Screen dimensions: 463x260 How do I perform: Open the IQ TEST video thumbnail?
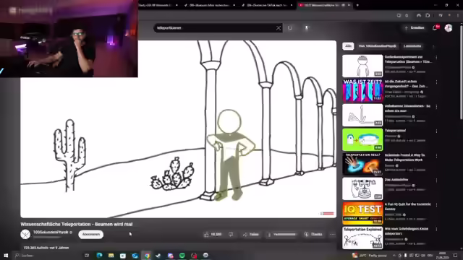coord(362,213)
